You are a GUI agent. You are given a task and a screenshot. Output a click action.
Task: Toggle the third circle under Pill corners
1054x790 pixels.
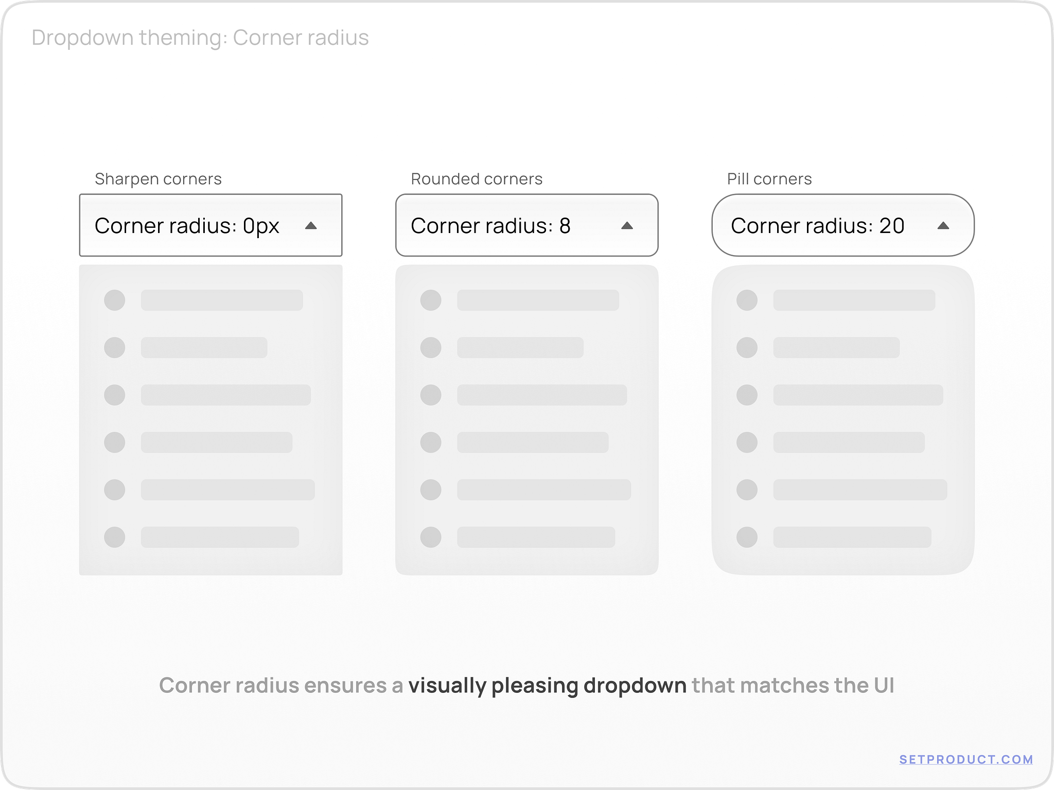click(x=747, y=395)
